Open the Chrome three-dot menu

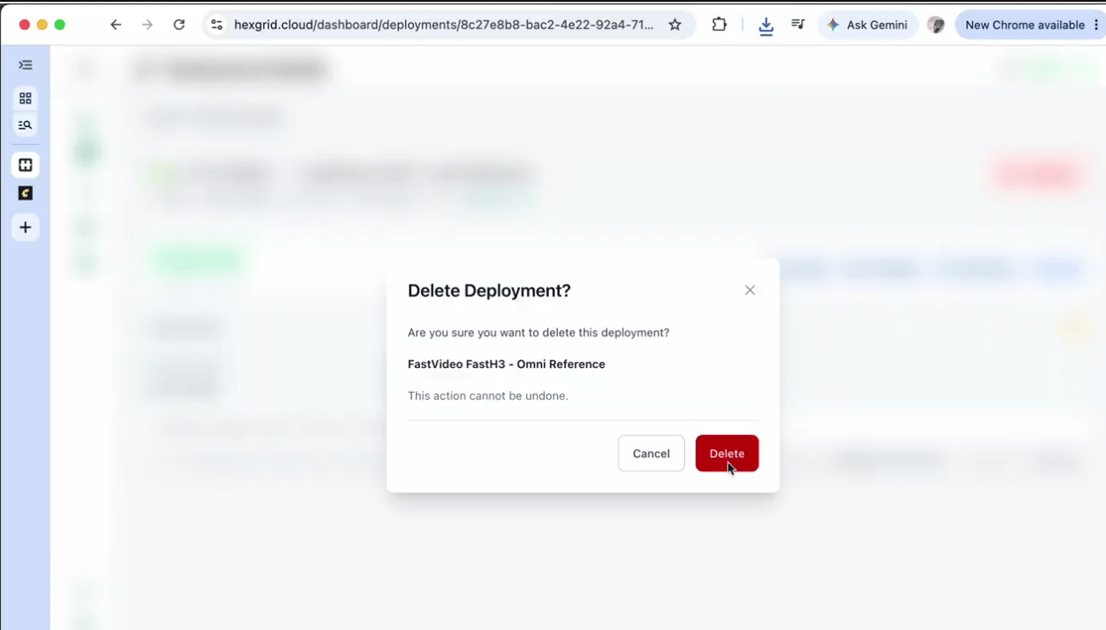pos(1096,25)
